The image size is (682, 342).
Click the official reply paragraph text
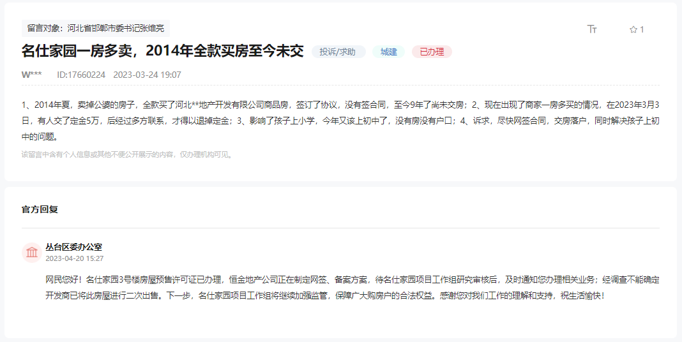coord(352,288)
